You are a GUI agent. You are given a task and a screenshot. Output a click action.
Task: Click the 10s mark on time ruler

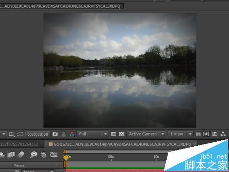pyautogui.click(x=156, y=157)
